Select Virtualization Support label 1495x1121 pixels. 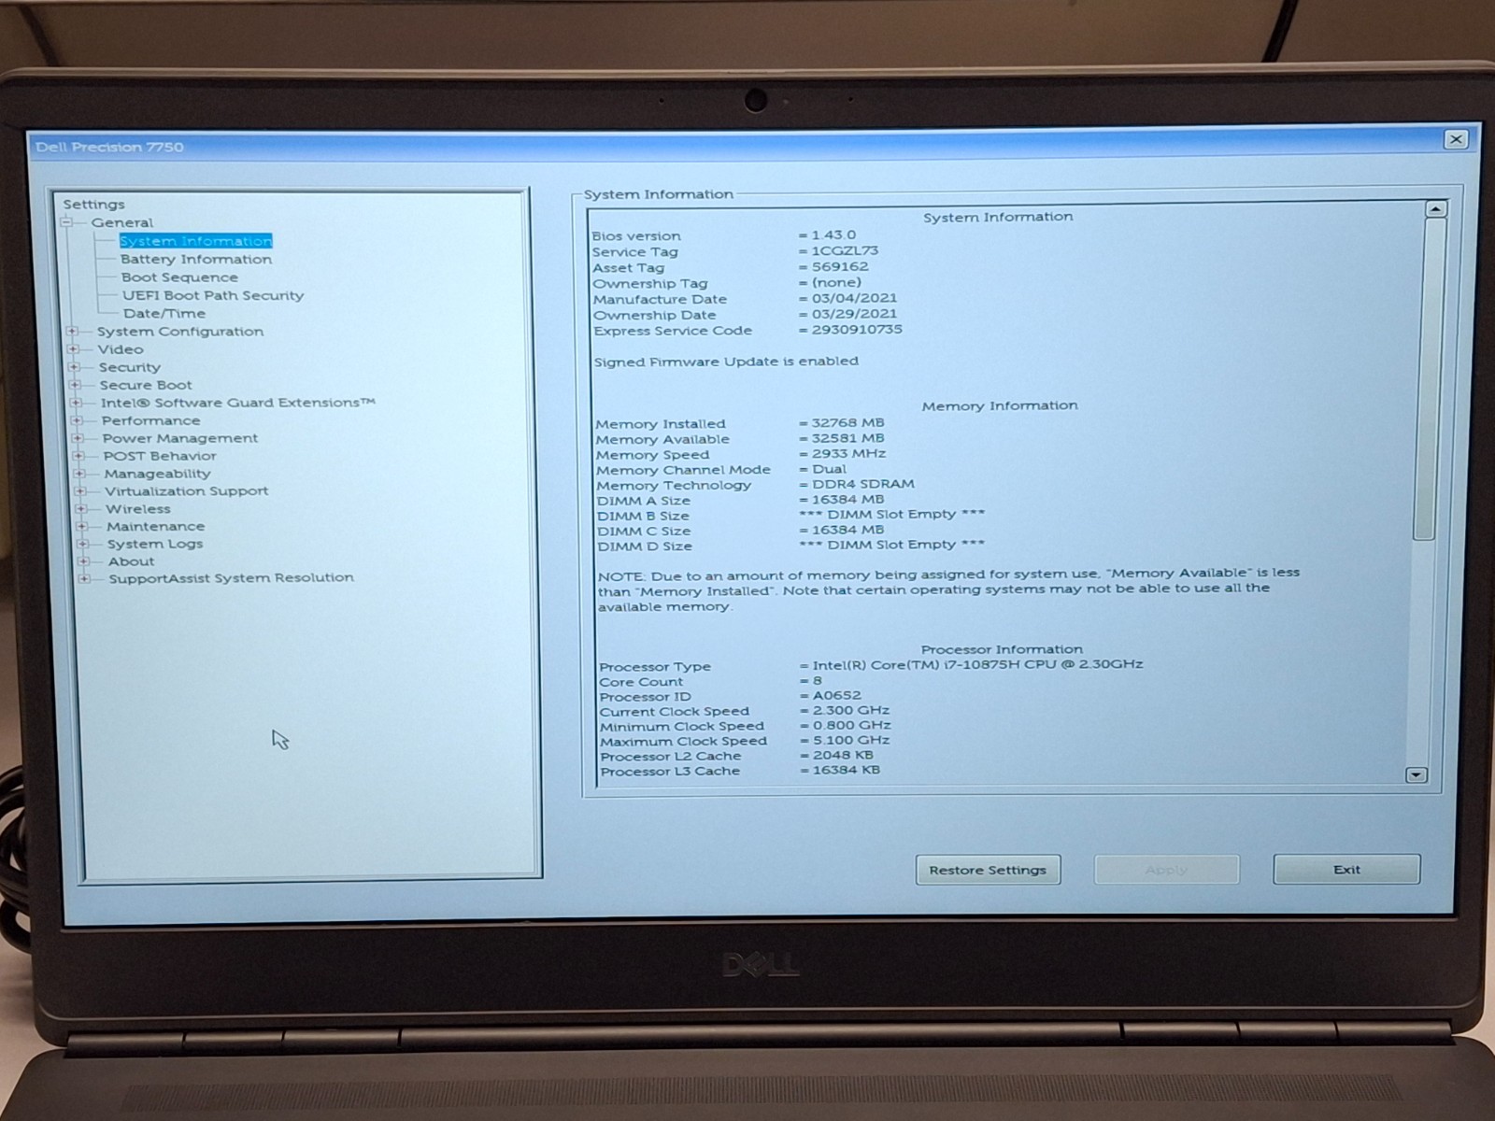pos(187,491)
